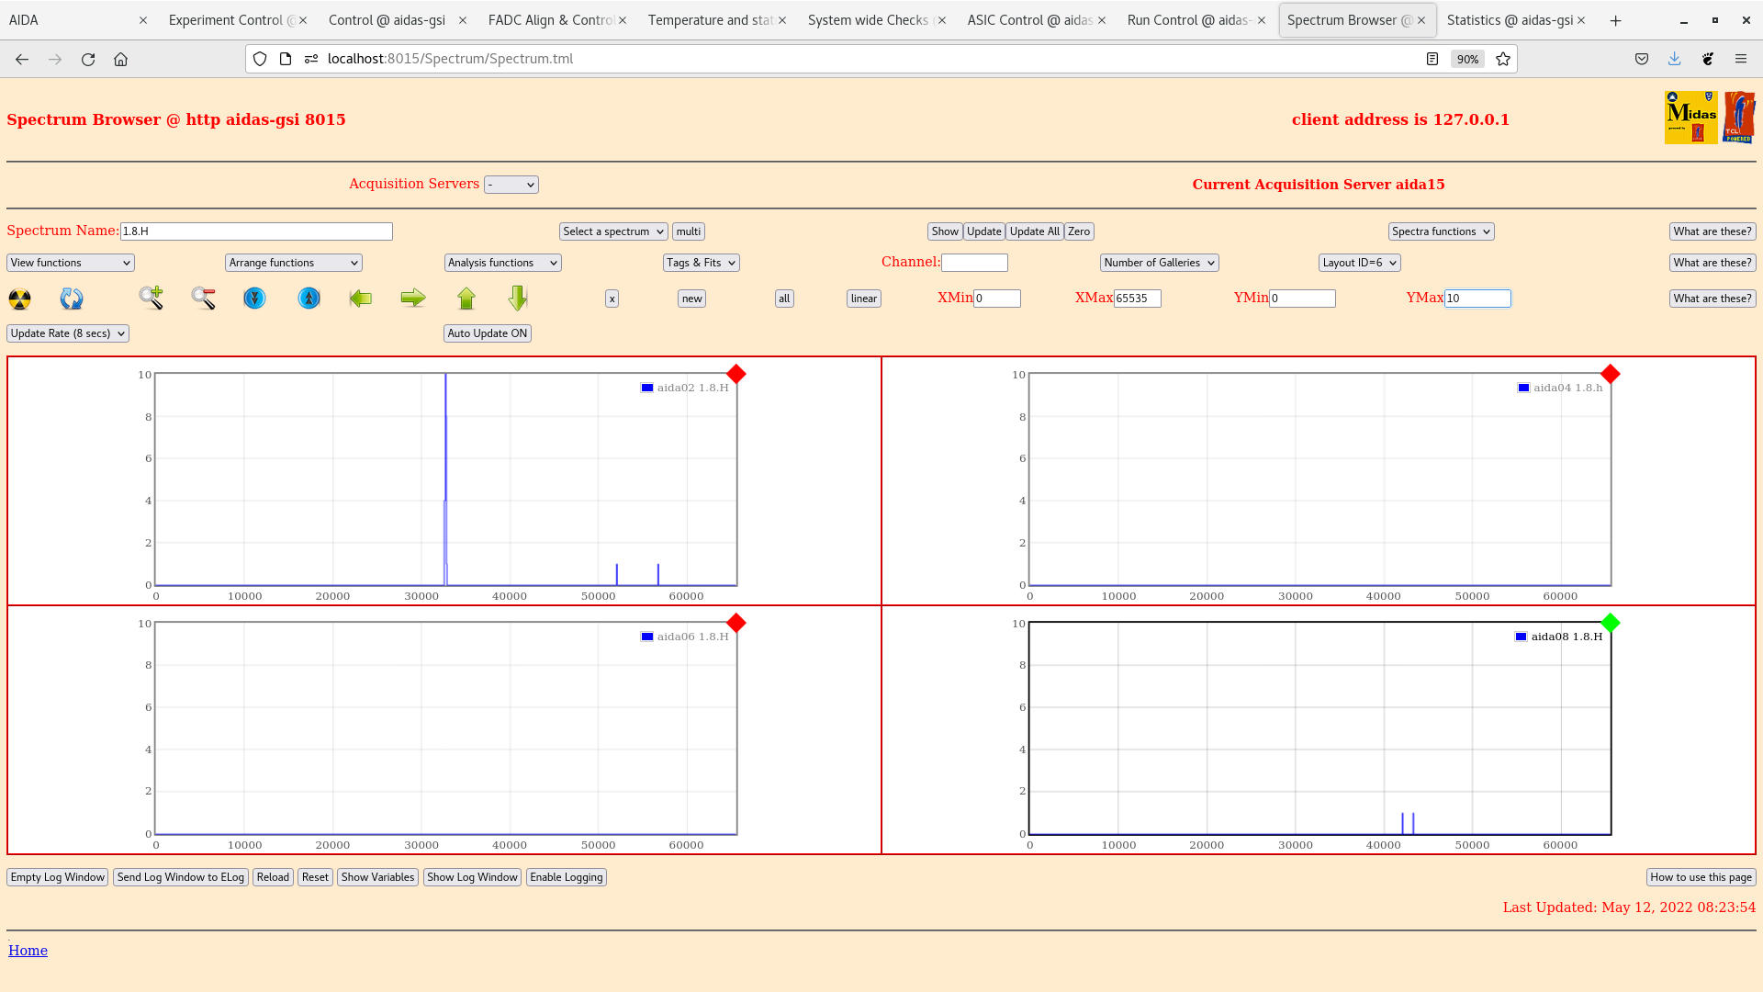
Task: Click into the Spectrum Name input field
Action: [x=256, y=231]
